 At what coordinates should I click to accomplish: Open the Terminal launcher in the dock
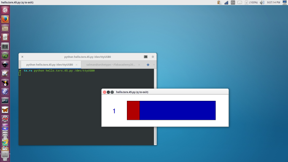click(x=5, y=46)
